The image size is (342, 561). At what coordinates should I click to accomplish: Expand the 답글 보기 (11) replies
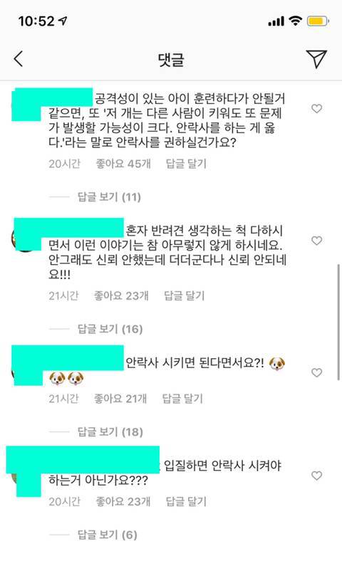coord(109,196)
